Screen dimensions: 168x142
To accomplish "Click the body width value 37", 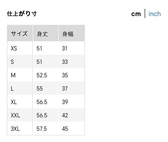I will [x=65, y=89].
